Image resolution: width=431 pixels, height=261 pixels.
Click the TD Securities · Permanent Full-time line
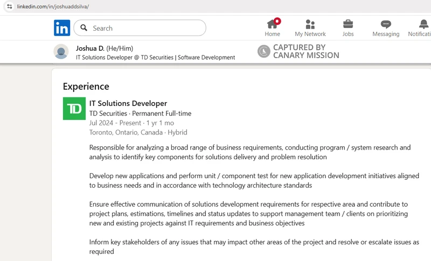140,114
